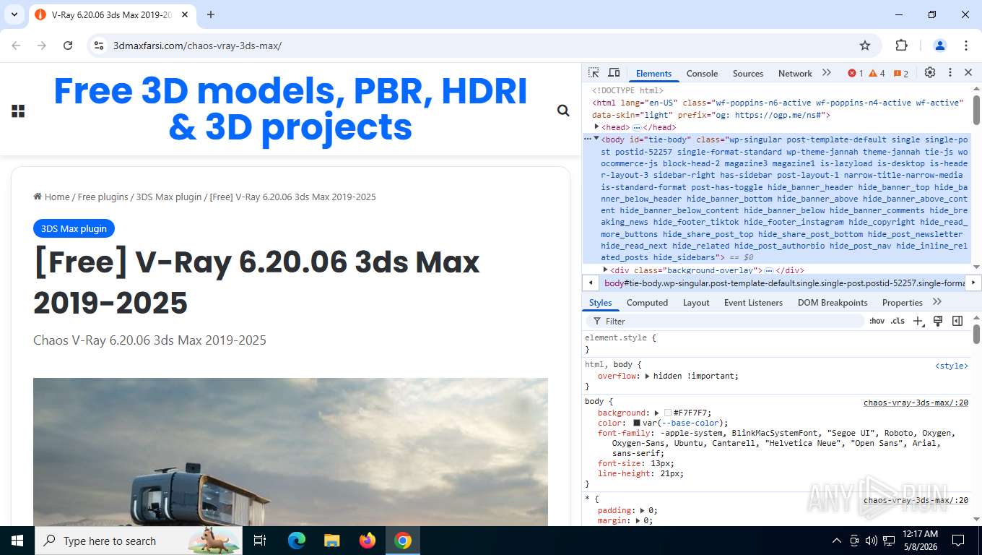Open File Explorer from taskbar
The image size is (982, 555).
click(331, 541)
